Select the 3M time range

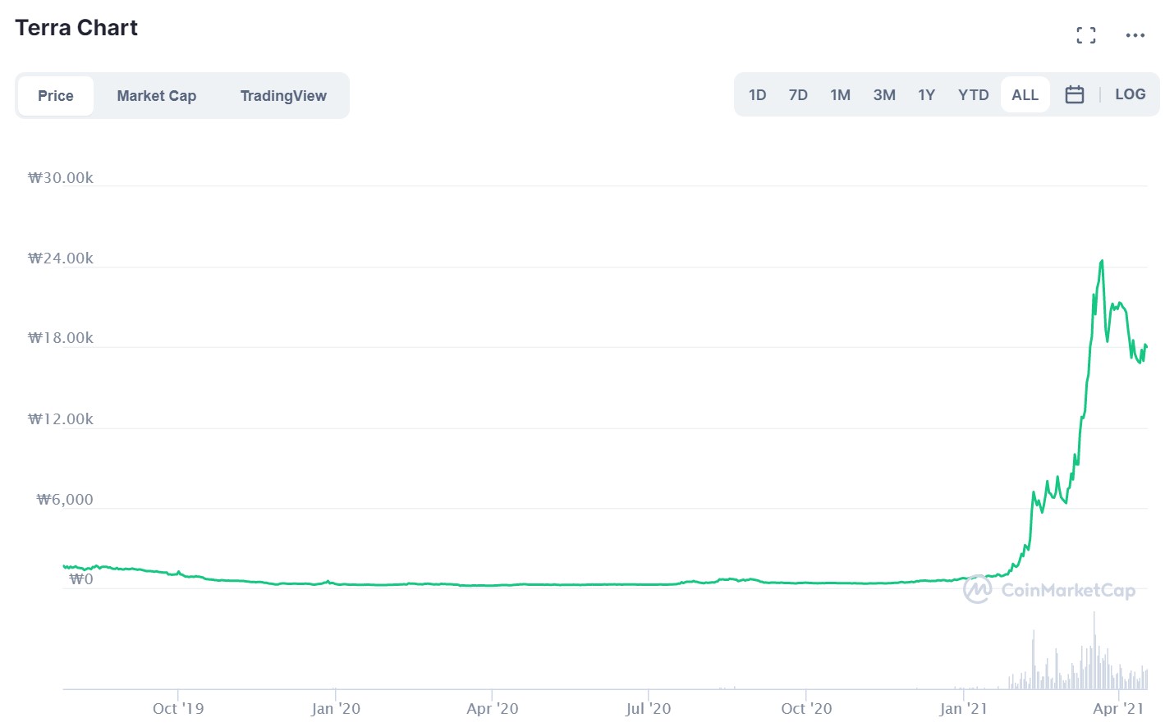point(884,95)
